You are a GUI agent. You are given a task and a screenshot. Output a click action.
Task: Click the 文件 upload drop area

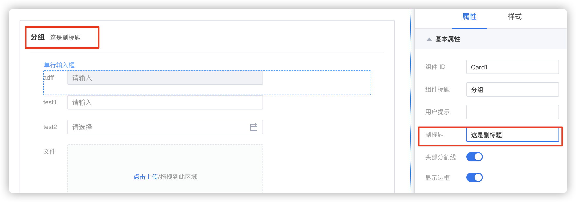165,169
